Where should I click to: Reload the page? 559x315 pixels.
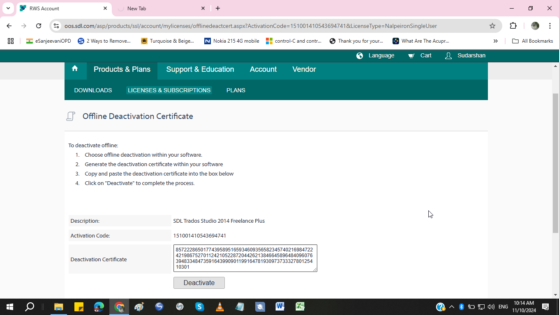39,26
